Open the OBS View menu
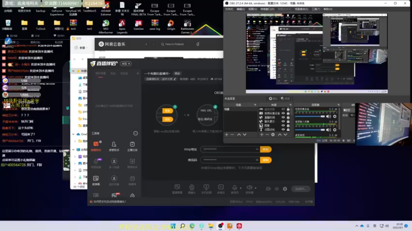The height and width of the screenshot is (231, 412). (x=252, y=9)
